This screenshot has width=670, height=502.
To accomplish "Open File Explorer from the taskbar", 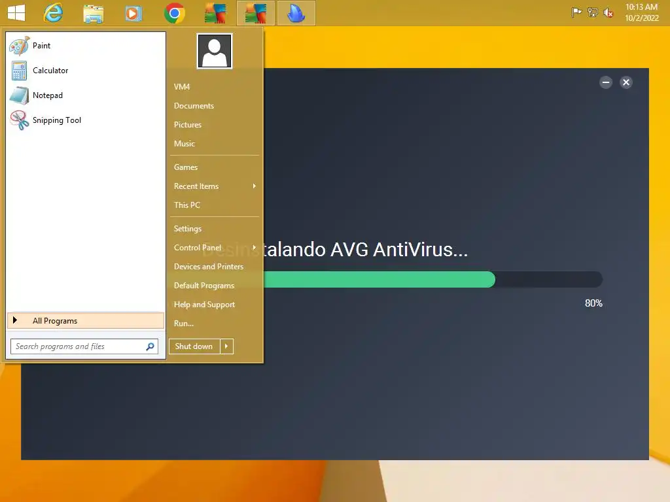I will (x=93, y=14).
